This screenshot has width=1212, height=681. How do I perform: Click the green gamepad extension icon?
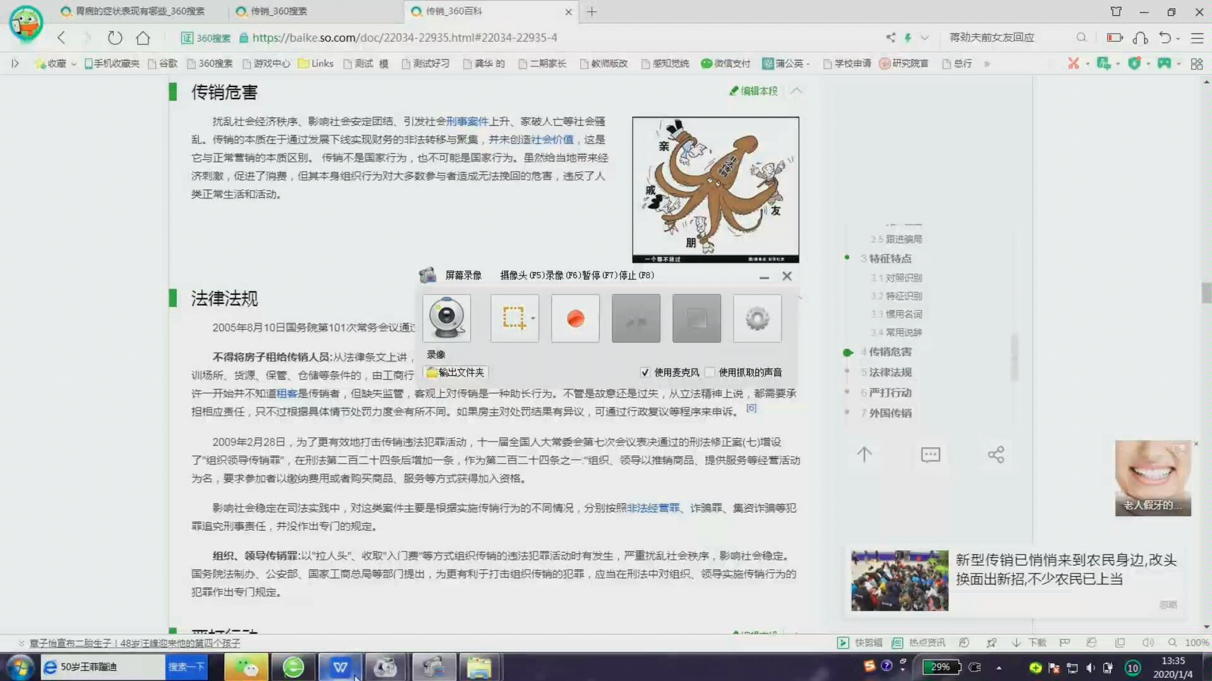pyautogui.click(x=1164, y=63)
